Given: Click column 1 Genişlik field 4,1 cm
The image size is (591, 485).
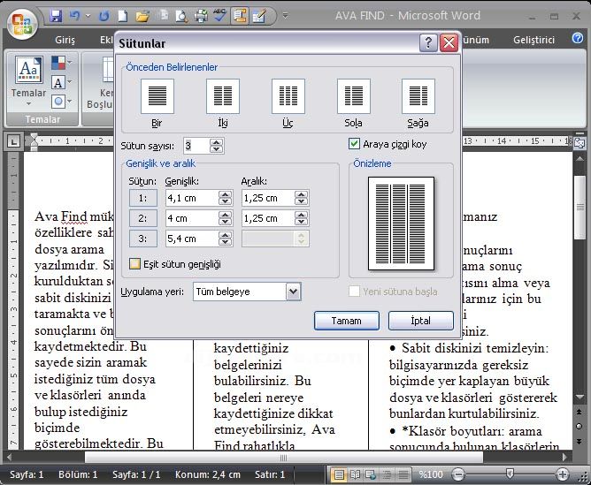Looking at the screenshot, I should 191,198.
